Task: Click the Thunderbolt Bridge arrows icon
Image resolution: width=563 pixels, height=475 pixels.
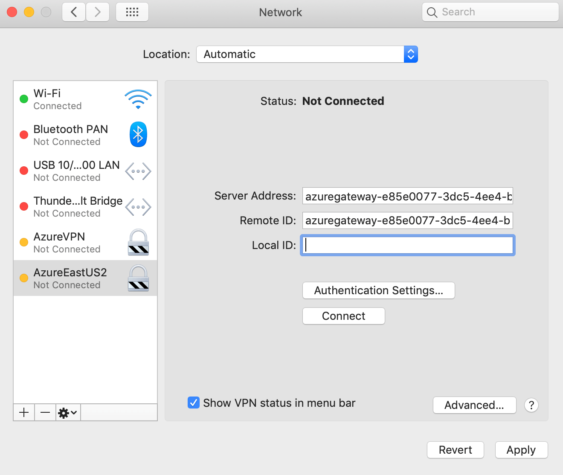Action: coord(138,207)
